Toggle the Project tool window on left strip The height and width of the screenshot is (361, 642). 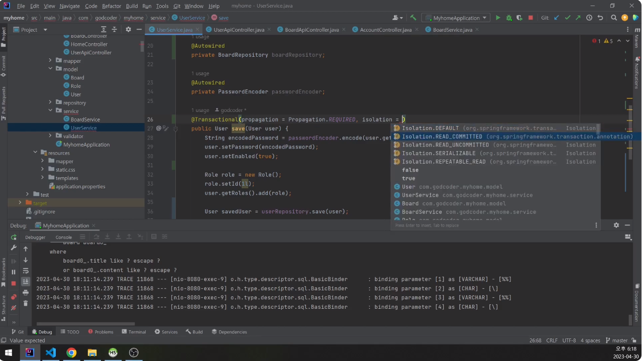coord(4,38)
